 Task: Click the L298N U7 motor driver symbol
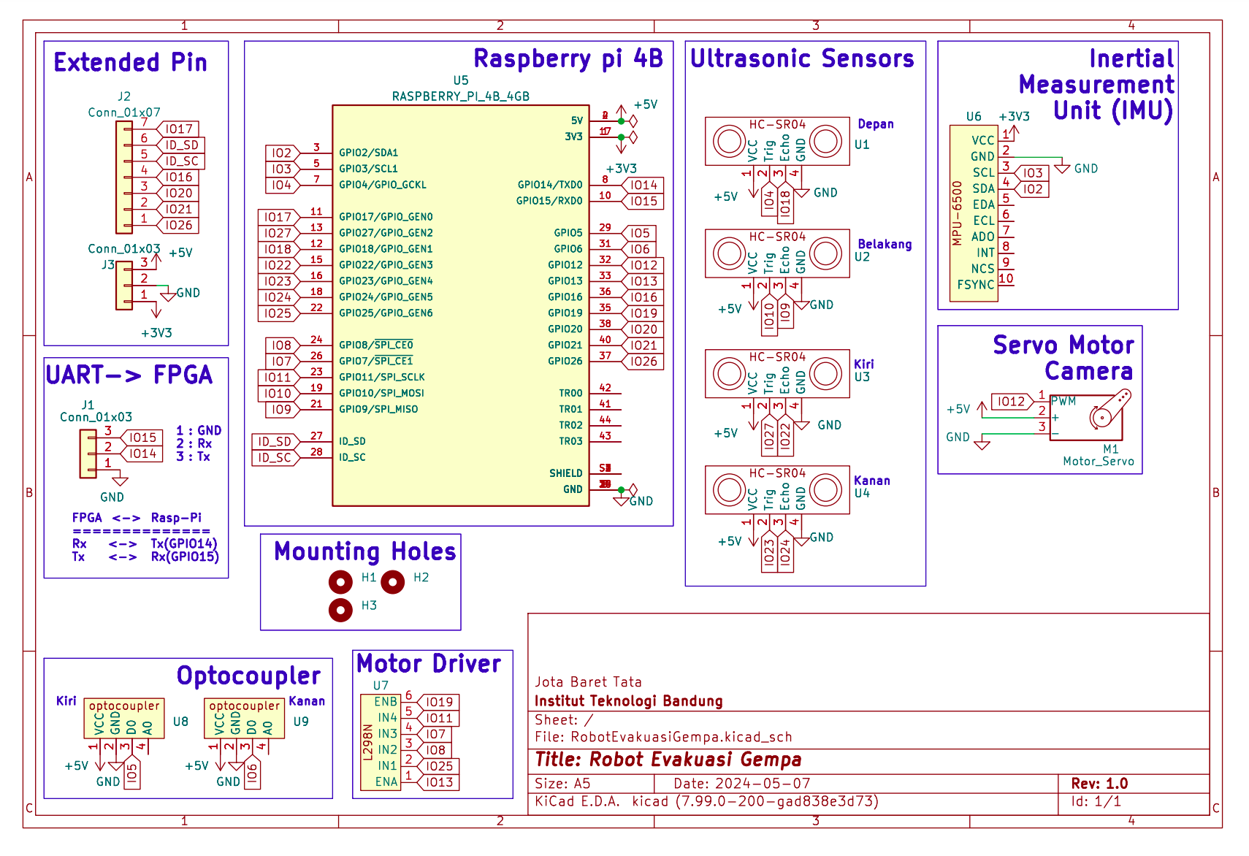[381, 742]
